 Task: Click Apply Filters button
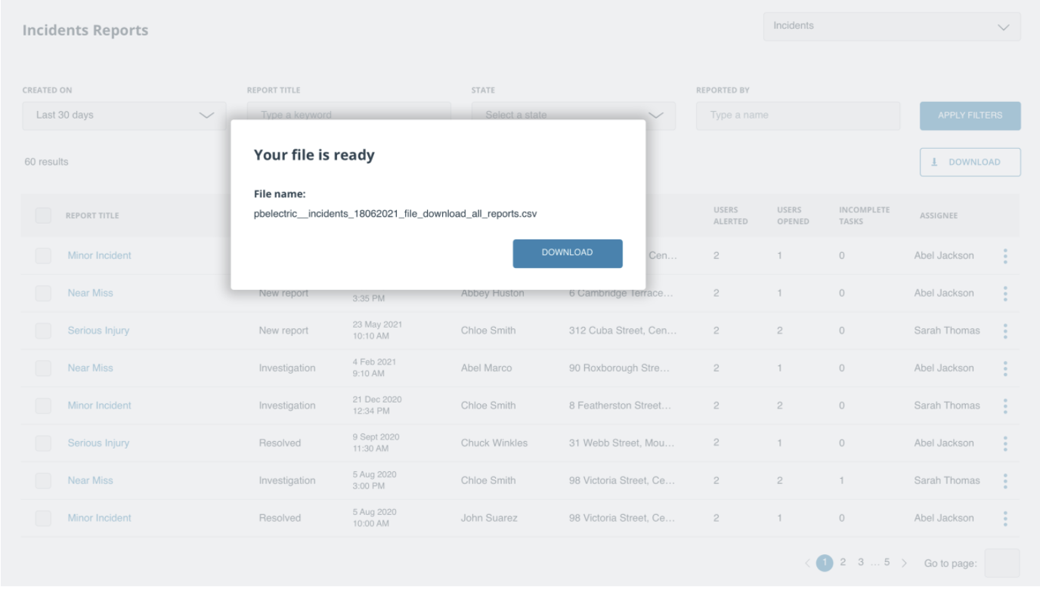tap(970, 116)
